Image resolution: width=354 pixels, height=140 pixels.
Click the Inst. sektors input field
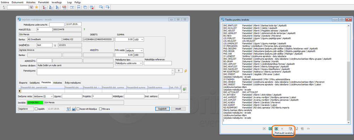(x=168, y=96)
